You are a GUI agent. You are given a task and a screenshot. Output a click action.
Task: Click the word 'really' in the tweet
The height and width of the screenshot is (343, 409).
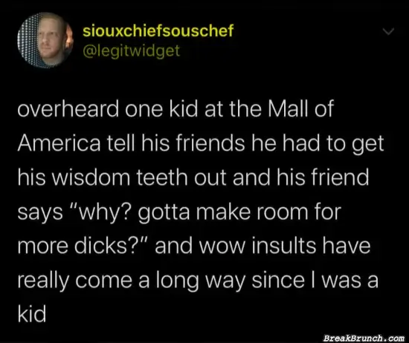click(x=43, y=281)
